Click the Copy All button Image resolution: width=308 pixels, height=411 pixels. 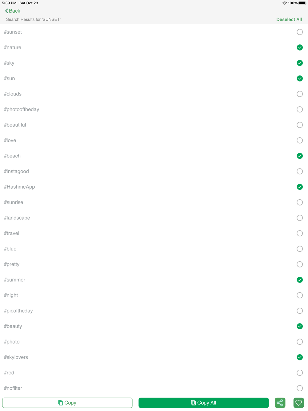(x=204, y=403)
